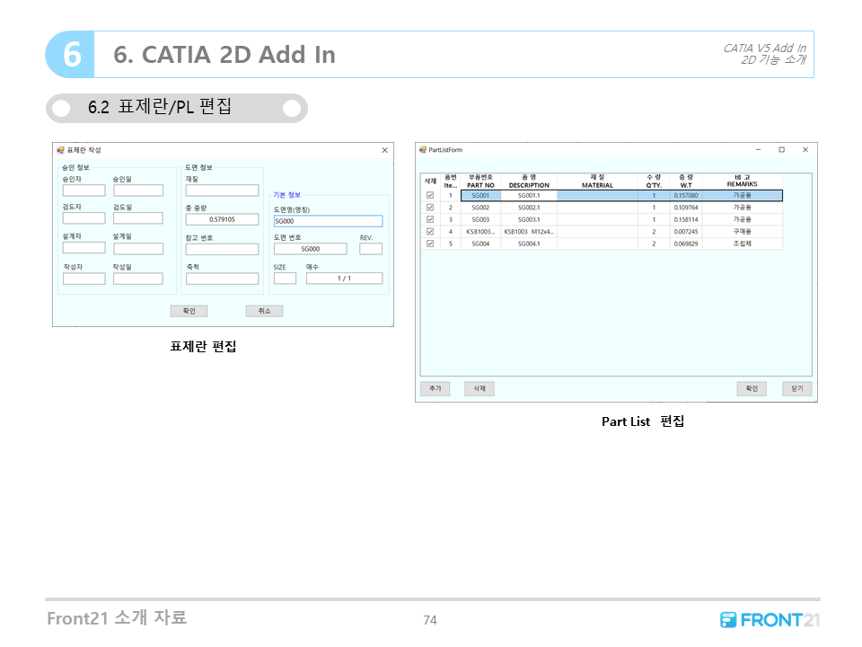Select part number cell KSB1003...
Screen dimensions: 862x647
tap(480, 232)
